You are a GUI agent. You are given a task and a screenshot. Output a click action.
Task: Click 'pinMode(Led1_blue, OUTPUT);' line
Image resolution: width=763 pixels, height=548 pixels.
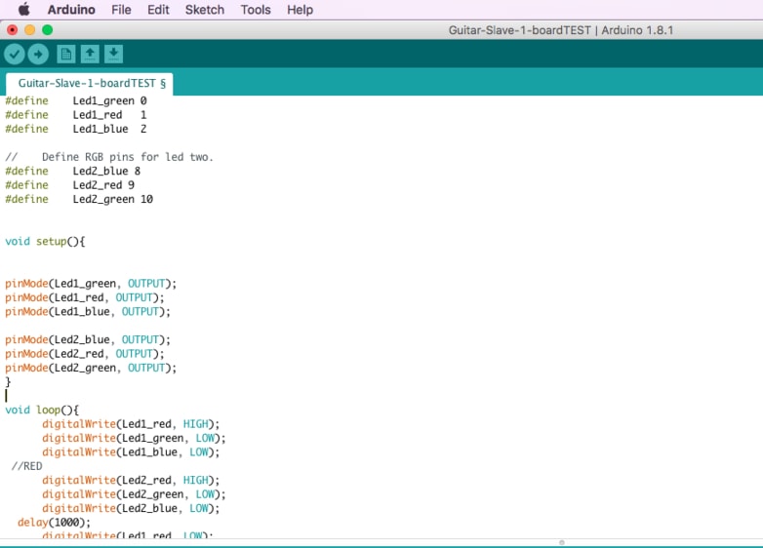tap(88, 312)
